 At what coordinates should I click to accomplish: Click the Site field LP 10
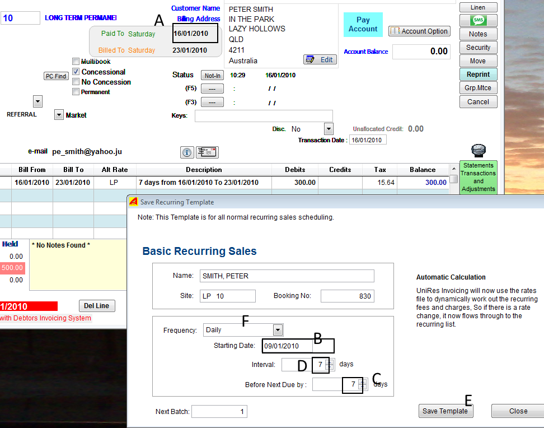tap(228, 296)
